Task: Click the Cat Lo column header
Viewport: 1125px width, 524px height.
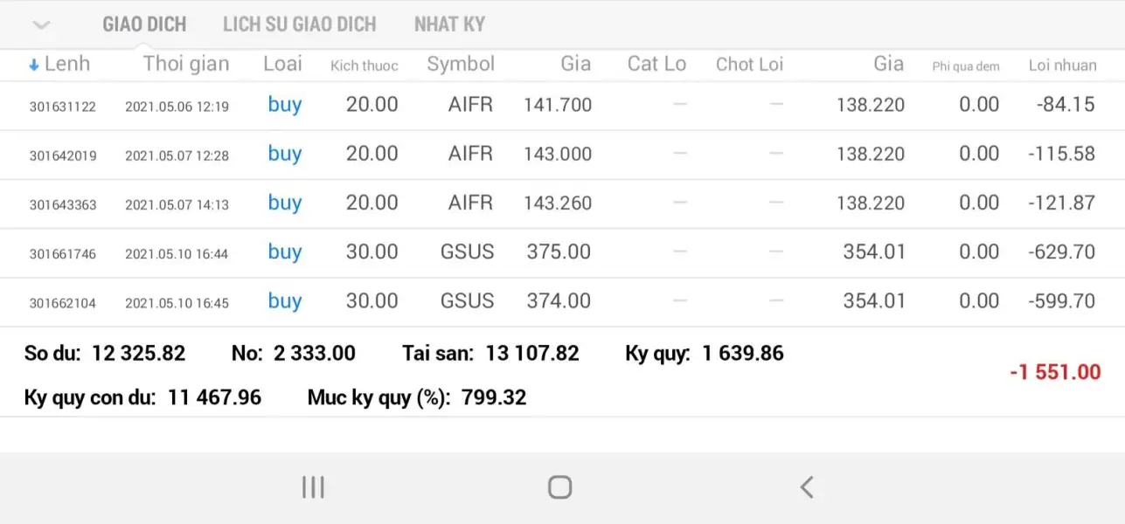Action: 656,64
